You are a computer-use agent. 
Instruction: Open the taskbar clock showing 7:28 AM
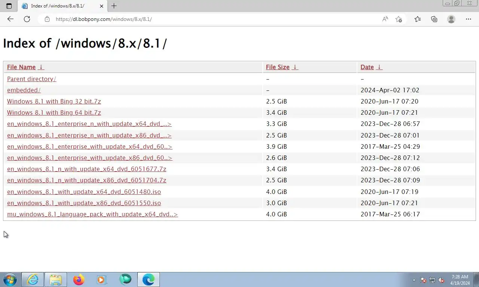tap(460, 280)
